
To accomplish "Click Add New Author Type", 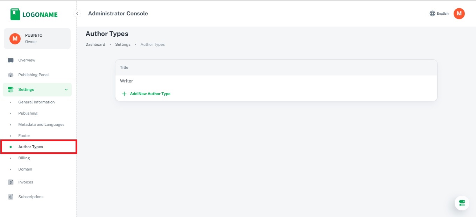I will [x=150, y=94].
